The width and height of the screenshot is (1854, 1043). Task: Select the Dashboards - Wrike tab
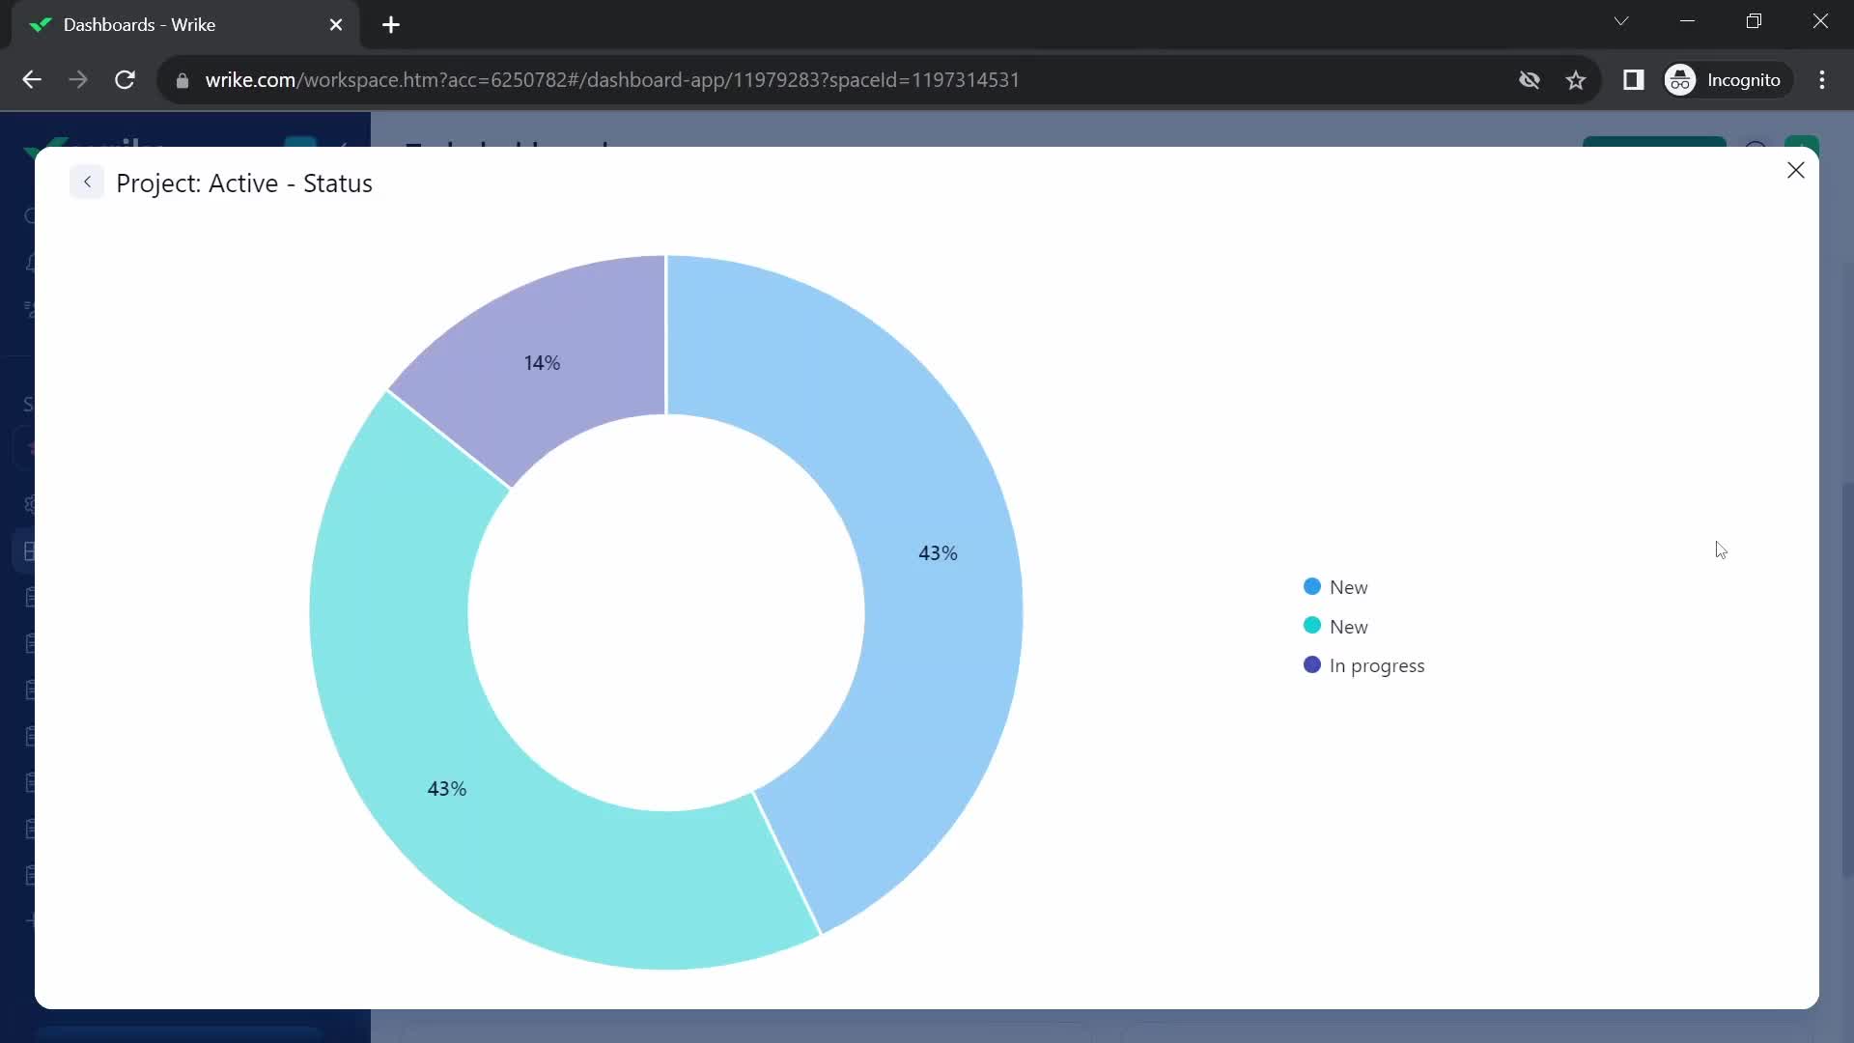point(185,25)
